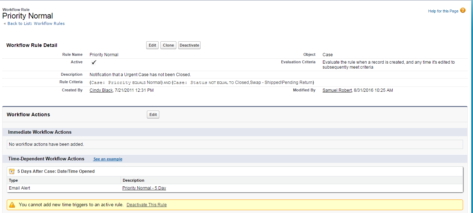Click the yellow warning triangle icon
This screenshot has height=213, width=473.
pos(12,205)
